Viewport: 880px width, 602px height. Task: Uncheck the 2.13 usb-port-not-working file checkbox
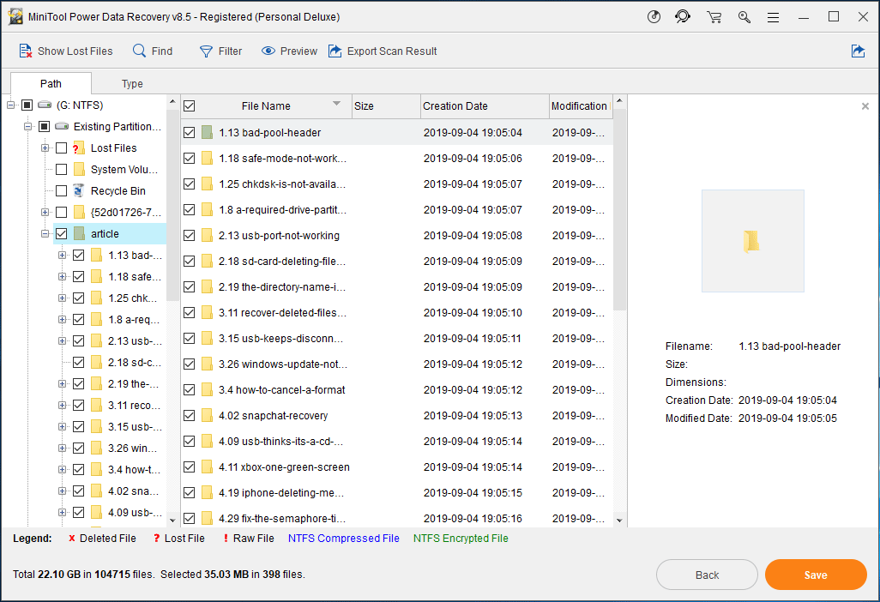pos(190,236)
